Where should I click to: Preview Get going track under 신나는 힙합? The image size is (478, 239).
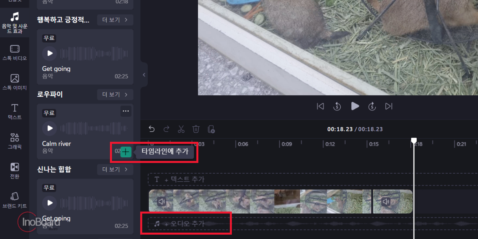pyautogui.click(x=50, y=203)
